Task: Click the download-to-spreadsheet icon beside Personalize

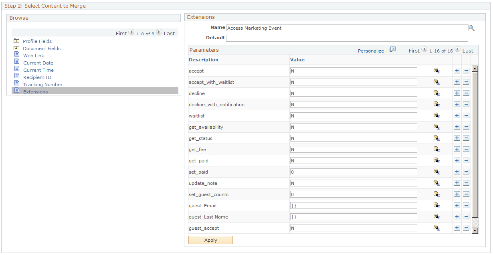Action: click(x=392, y=49)
